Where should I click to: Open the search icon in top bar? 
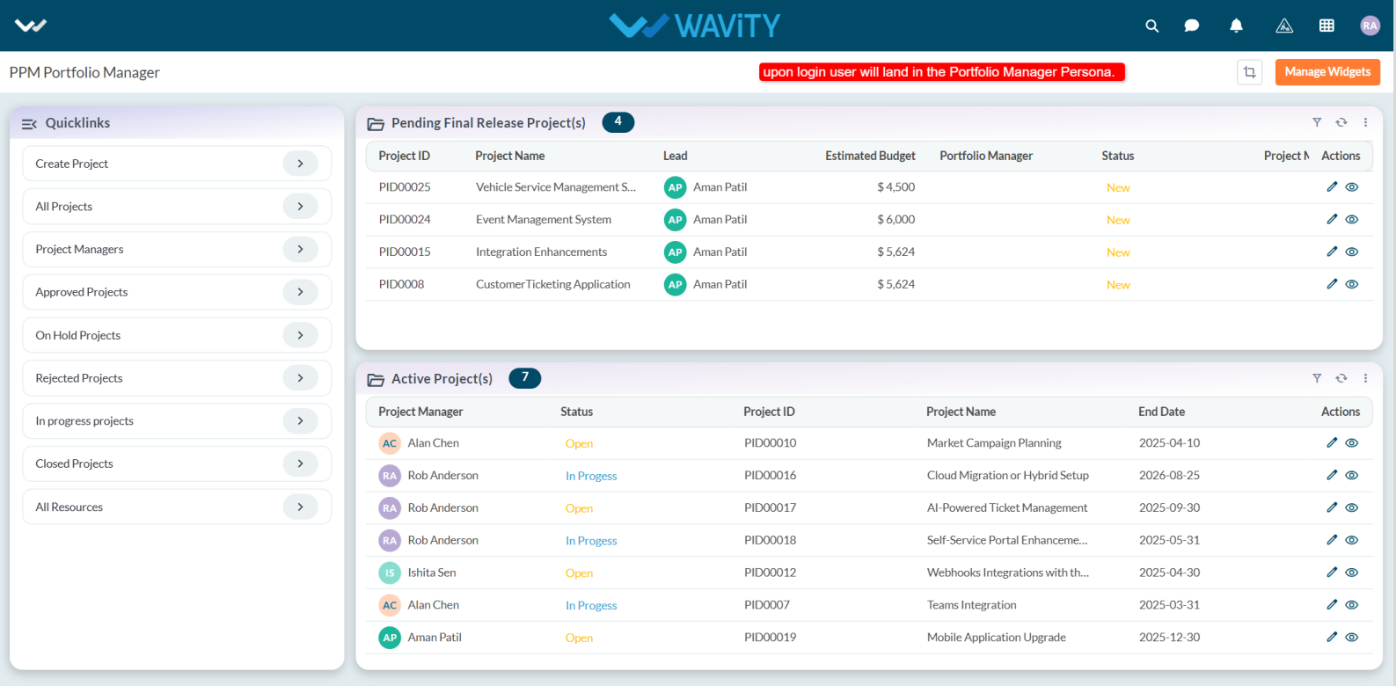pyautogui.click(x=1151, y=26)
